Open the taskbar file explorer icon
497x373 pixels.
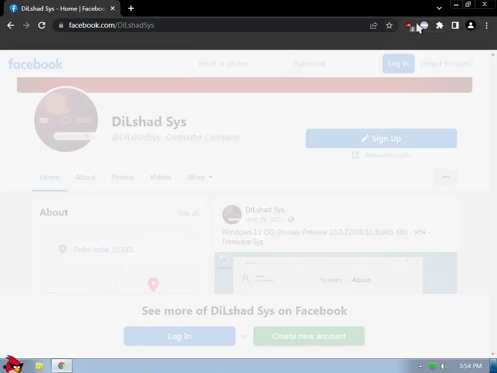[39, 366]
